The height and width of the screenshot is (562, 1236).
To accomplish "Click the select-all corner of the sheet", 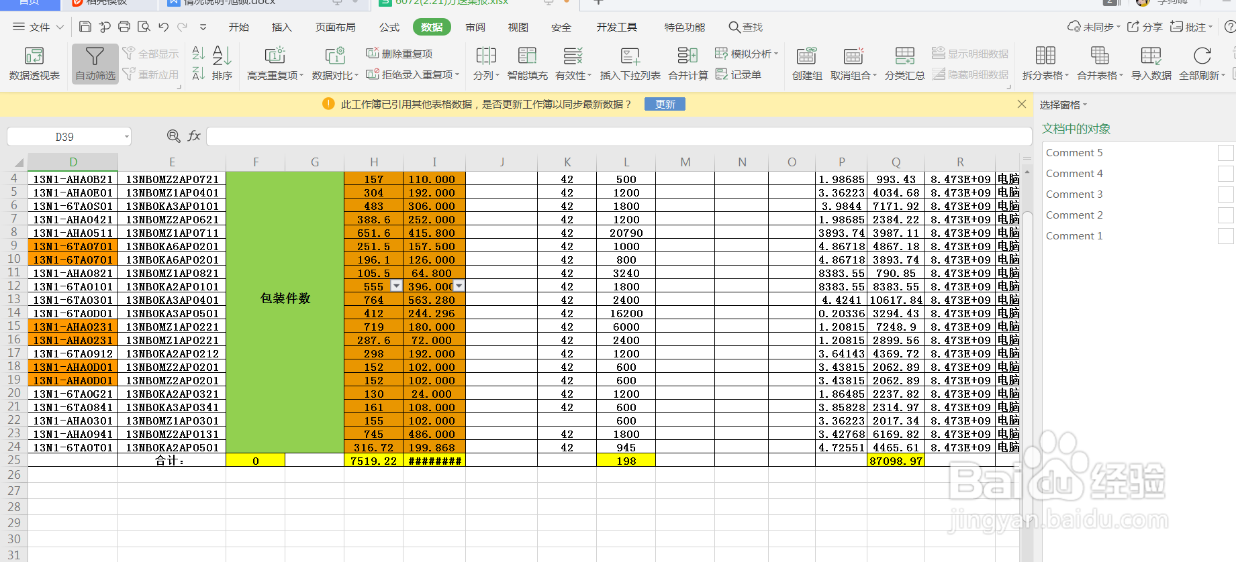I will [x=19, y=162].
